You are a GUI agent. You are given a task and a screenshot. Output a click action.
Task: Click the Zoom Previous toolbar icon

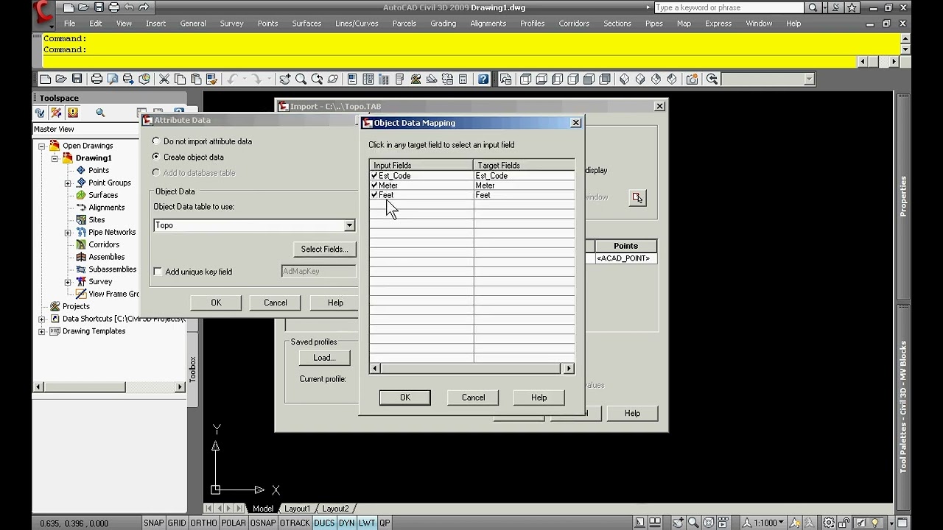click(317, 79)
